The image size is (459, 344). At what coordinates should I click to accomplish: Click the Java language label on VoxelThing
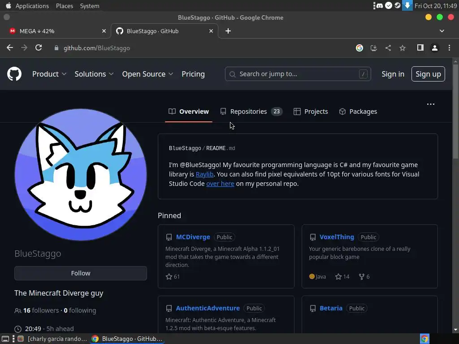point(318,277)
